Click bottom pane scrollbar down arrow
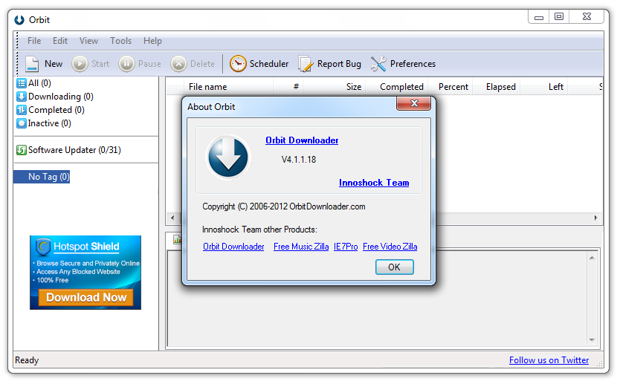 [x=592, y=340]
